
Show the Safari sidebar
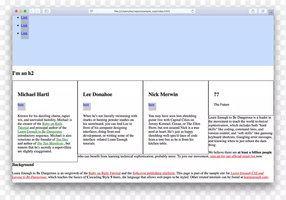tap(46, 11)
